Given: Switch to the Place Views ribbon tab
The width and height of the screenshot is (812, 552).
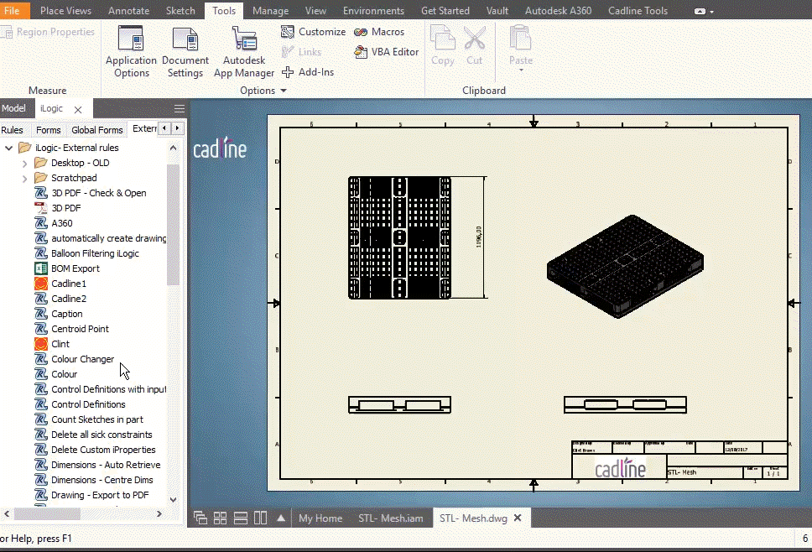Looking at the screenshot, I should tap(65, 10).
